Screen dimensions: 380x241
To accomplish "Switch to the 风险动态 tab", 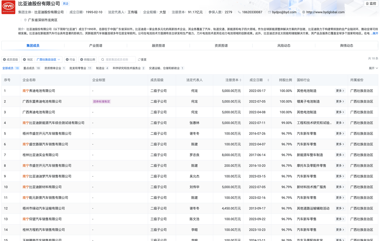I will 284,46.
